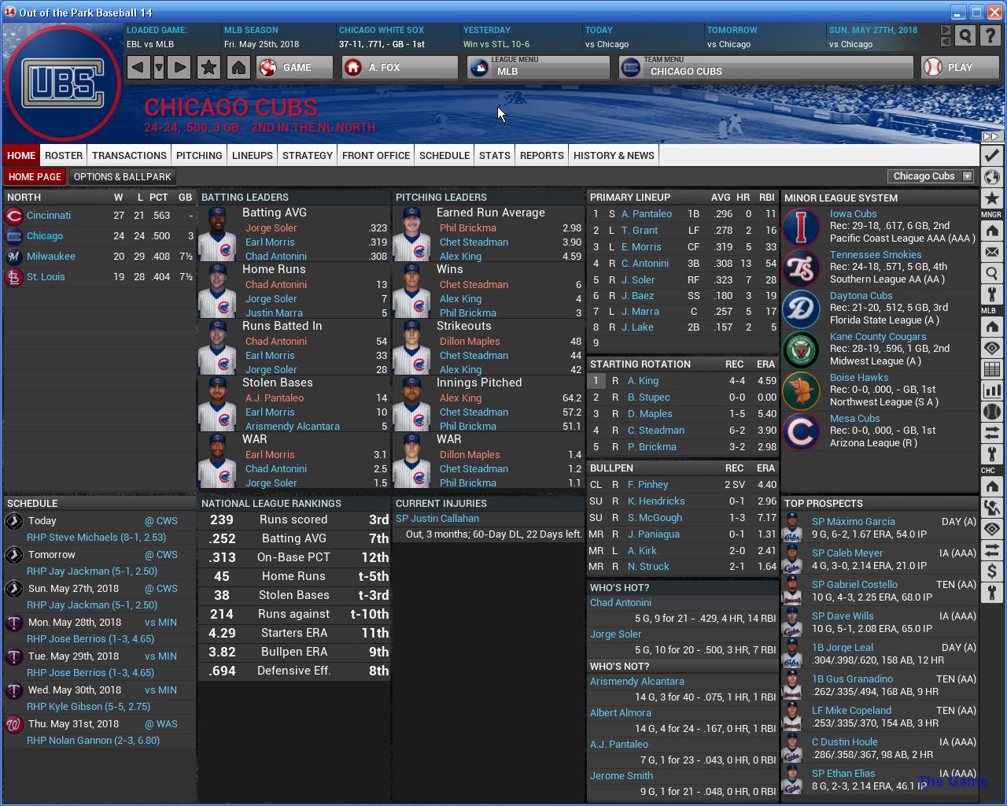Image resolution: width=1007 pixels, height=806 pixels.
Task: Go to the LINEUPS tab
Action: tap(253, 155)
